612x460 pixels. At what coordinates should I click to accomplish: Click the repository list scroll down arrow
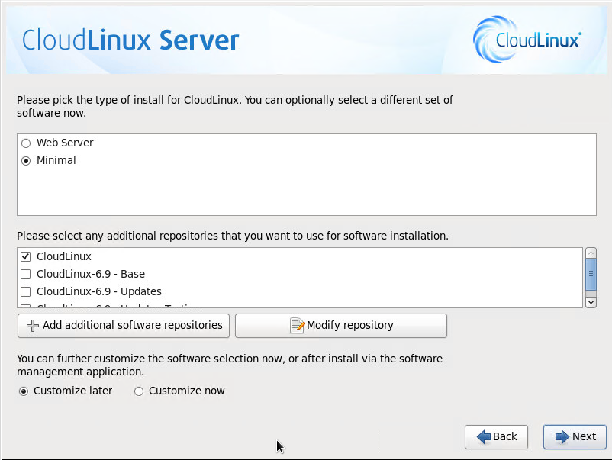591,302
